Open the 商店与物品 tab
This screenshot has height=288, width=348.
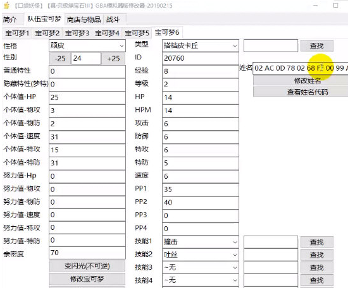coord(84,20)
